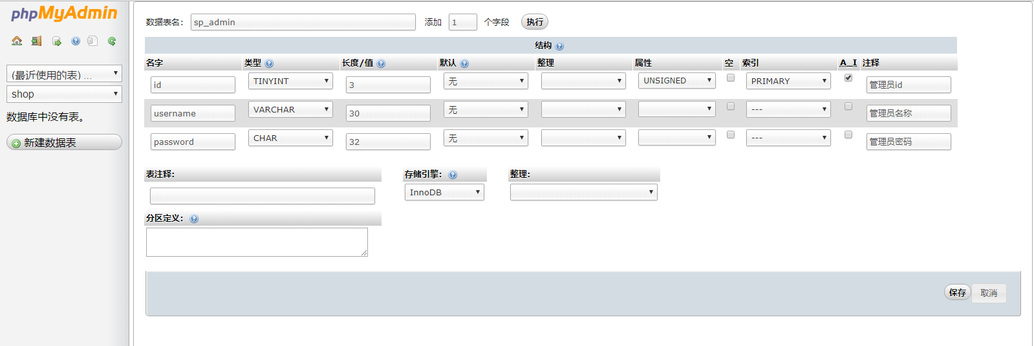Open the CHAR type dropdown
1034x346 pixels.
pyautogui.click(x=290, y=138)
